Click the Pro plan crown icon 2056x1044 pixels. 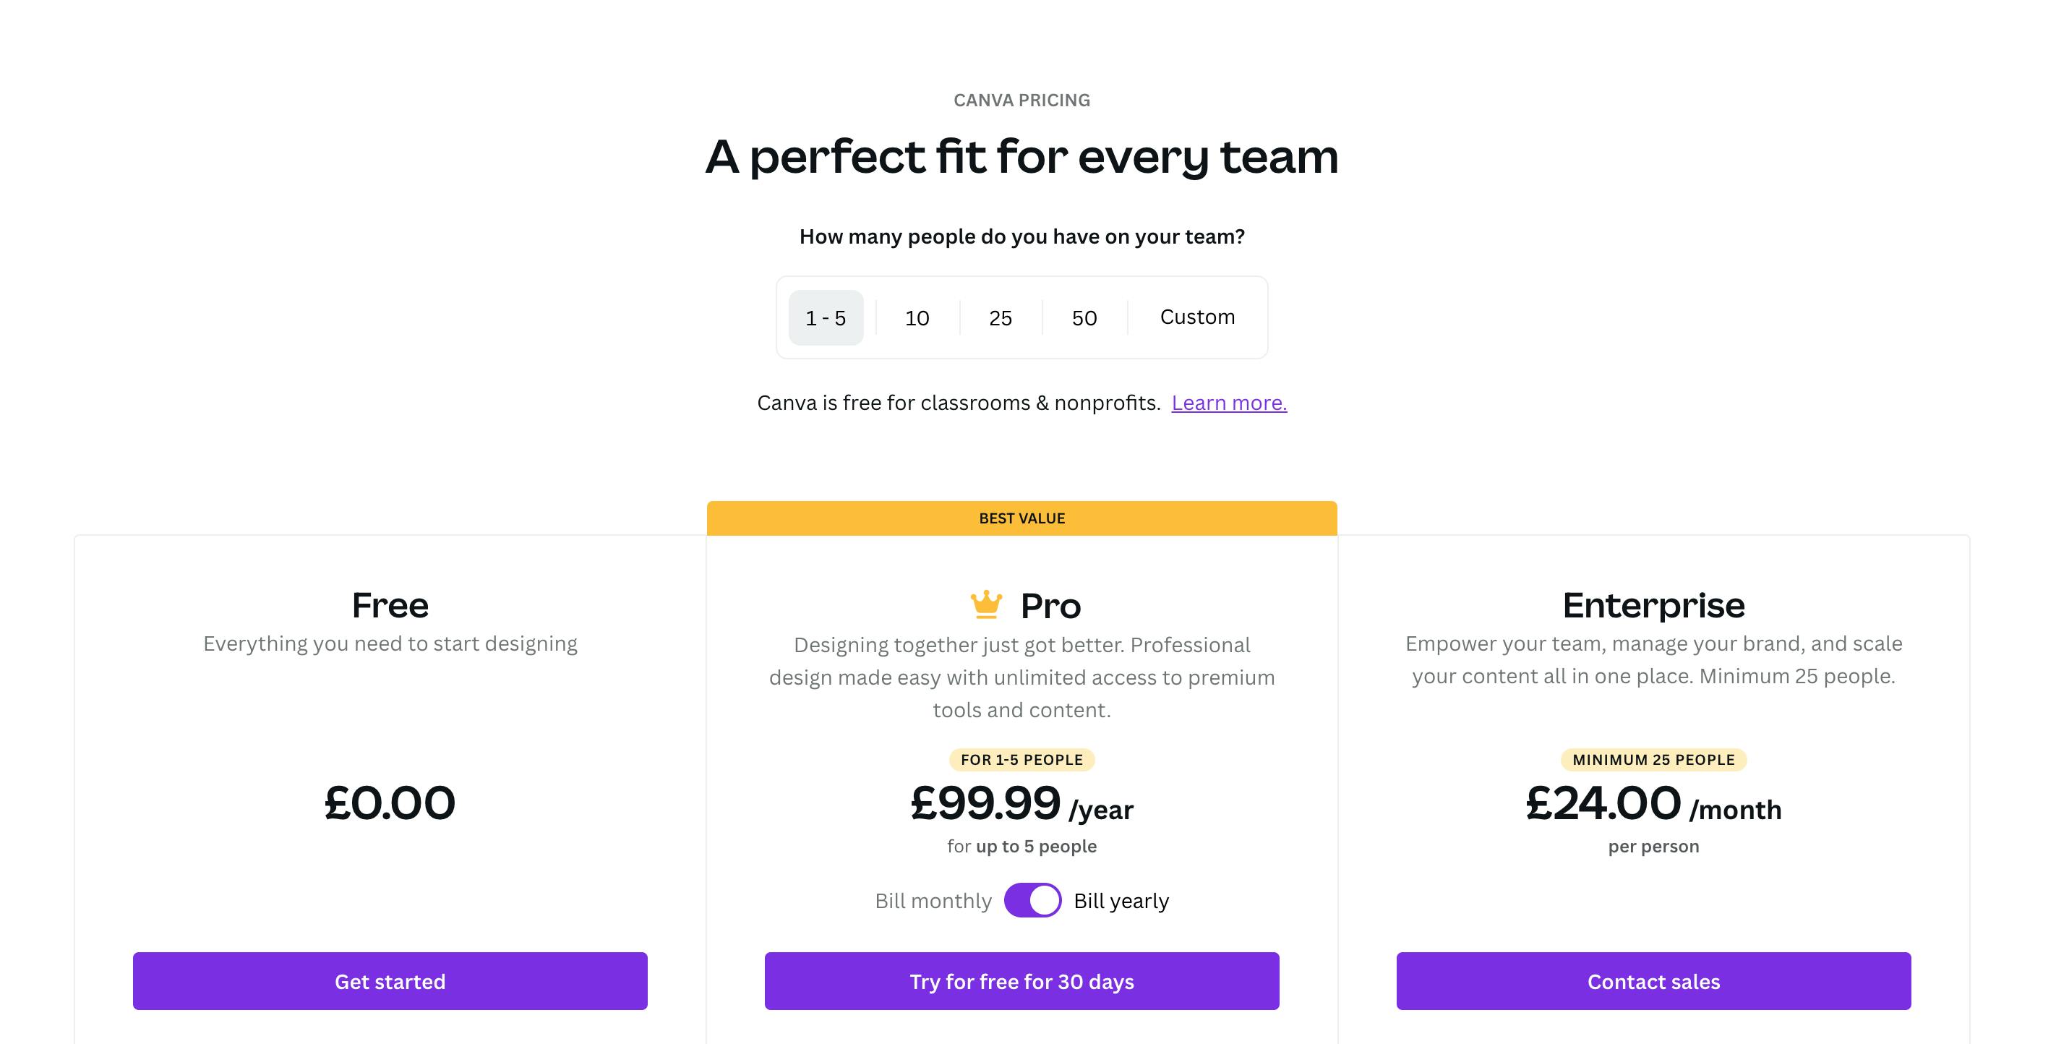985,604
